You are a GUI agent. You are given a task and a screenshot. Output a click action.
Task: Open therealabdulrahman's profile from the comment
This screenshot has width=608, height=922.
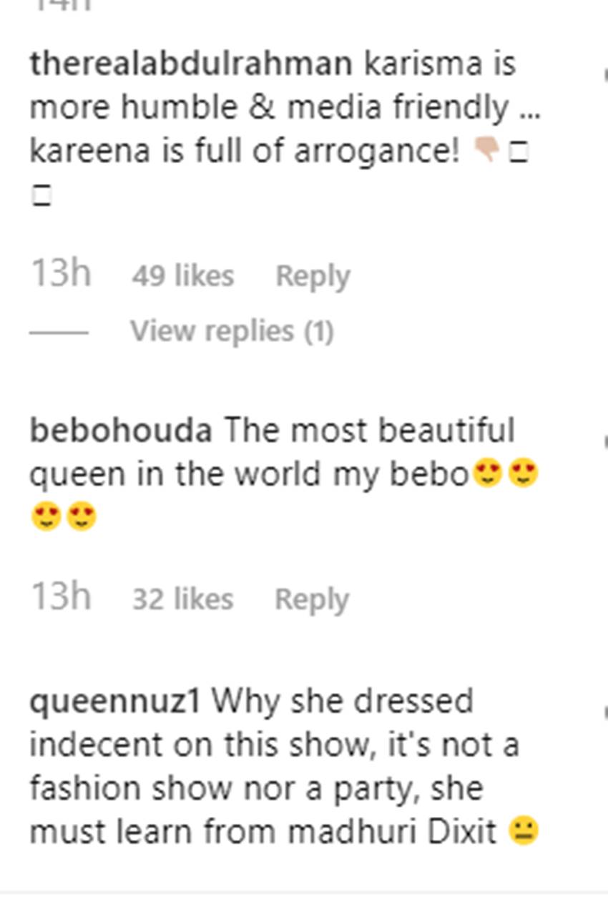[191, 64]
